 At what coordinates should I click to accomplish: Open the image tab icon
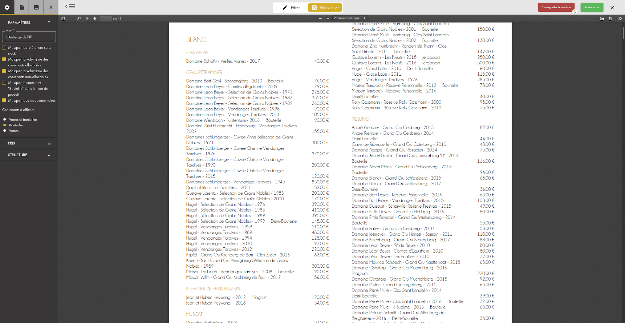click(36, 7)
